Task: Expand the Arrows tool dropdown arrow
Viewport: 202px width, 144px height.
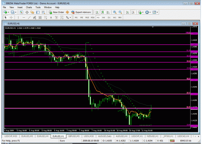Action: pyautogui.click(x=70, y=18)
